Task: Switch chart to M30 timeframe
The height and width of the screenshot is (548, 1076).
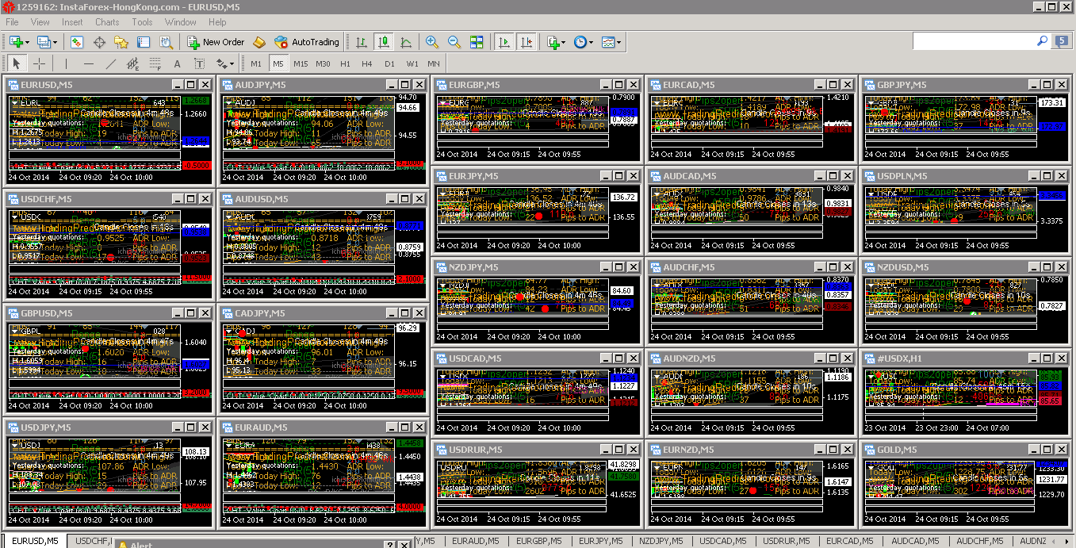Action: point(323,63)
